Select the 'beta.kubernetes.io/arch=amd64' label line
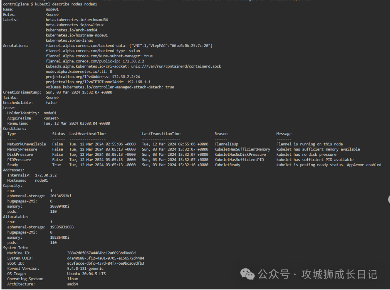Screen dimensions: 390x290 click(x=77, y=19)
